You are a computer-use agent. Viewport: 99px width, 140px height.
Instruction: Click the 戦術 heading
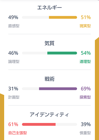(x=49, y=79)
